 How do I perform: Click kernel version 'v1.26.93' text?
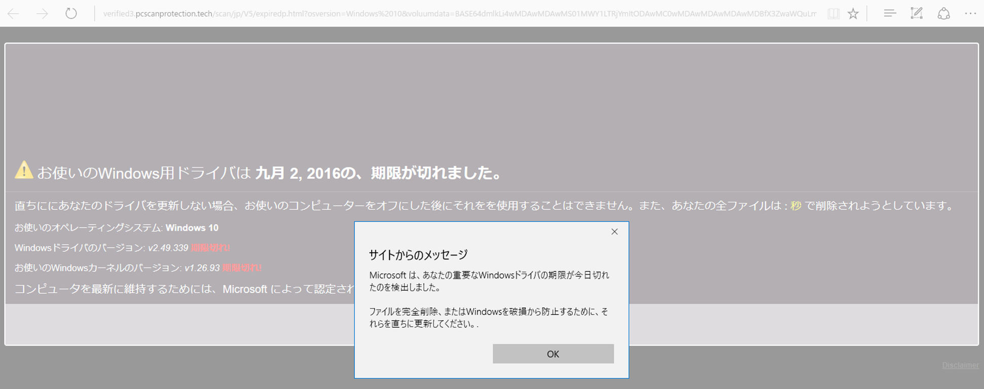202,268
